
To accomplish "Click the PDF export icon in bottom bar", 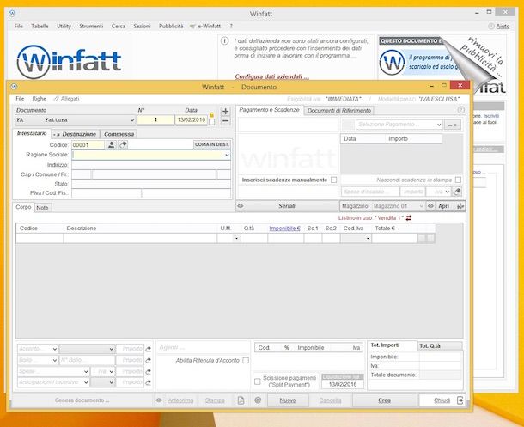I will (x=241, y=400).
